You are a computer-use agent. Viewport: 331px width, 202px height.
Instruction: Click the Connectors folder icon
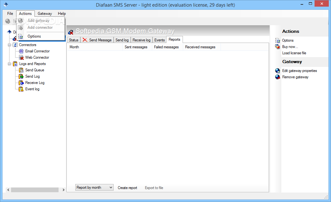(16, 45)
